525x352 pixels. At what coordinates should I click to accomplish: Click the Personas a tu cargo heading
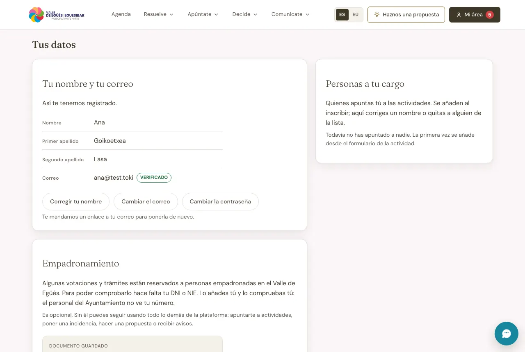tap(365, 84)
